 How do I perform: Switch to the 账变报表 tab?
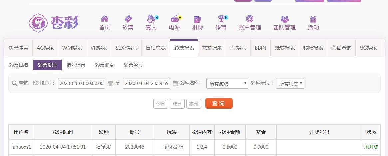pyautogui.click(x=284, y=48)
